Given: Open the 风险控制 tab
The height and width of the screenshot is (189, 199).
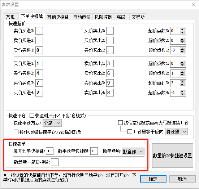Looking at the screenshot, I should point(103,17).
